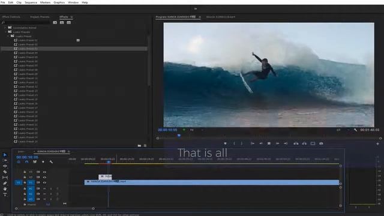Image resolution: width=384 pixels, height=216 pixels.
Task: Select the Pen tool
Action: [5, 183]
